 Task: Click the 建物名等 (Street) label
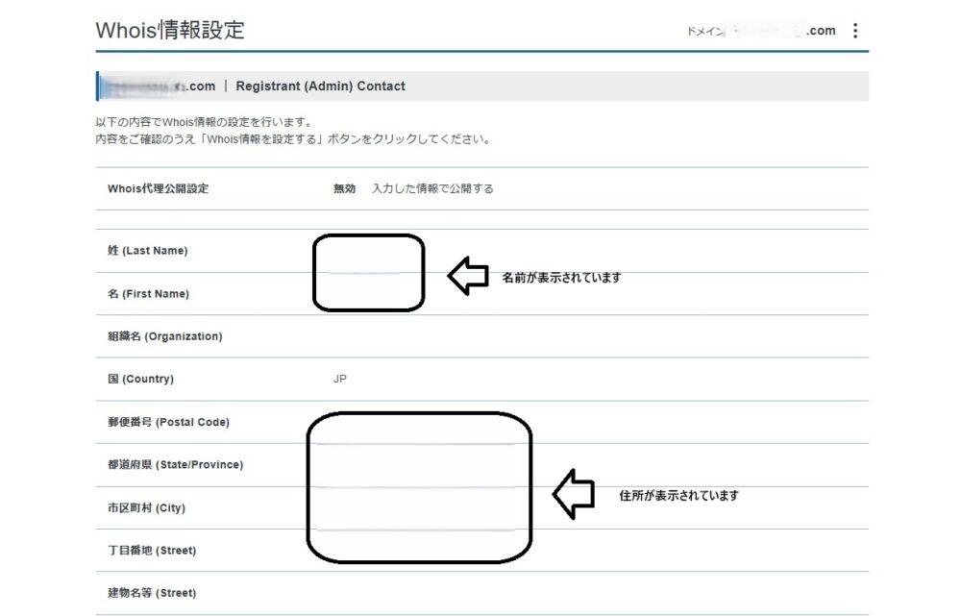[152, 593]
